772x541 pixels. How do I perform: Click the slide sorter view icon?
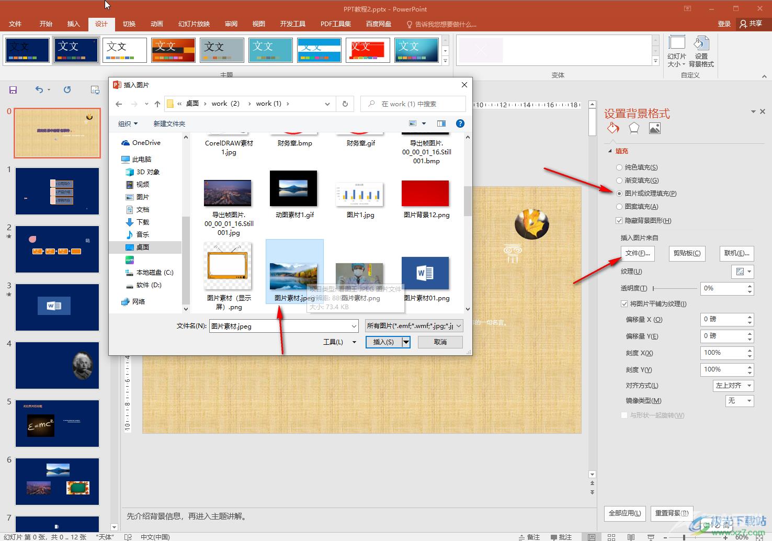[x=611, y=537]
